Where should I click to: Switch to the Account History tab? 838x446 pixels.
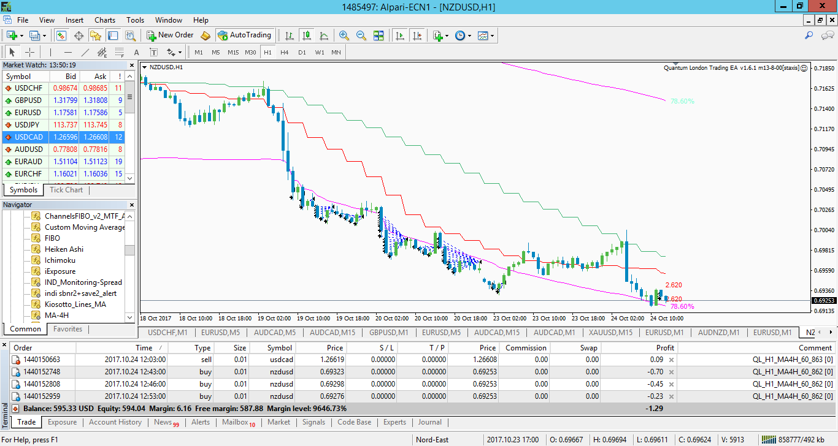115,422
